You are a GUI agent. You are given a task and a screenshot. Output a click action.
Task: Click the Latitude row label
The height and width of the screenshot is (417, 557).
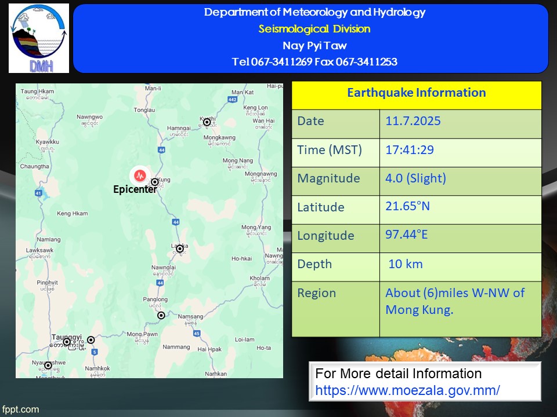320,207
